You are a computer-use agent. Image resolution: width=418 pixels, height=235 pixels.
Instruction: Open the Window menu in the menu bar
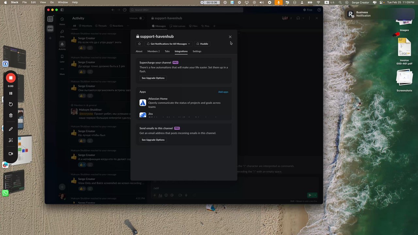pos(63,2)
